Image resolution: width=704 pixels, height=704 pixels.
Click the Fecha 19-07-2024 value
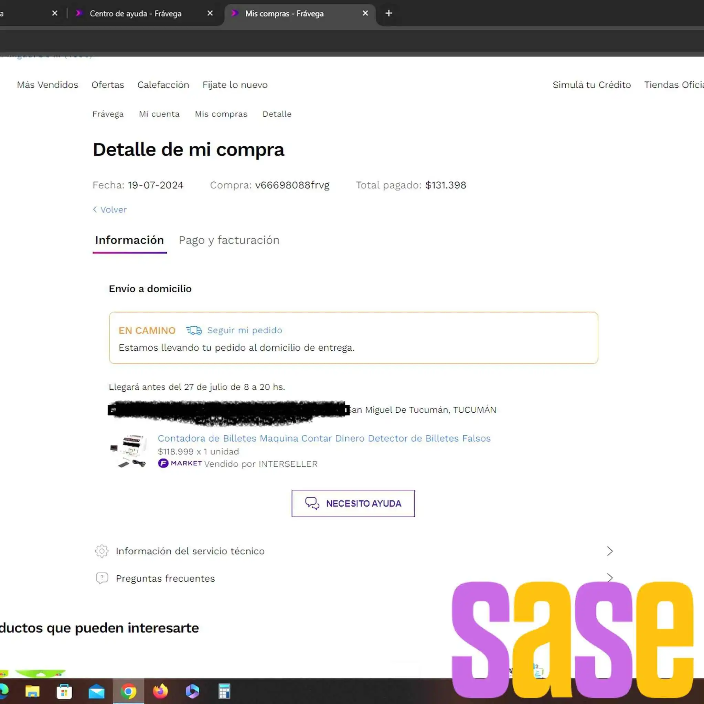[x=156, y=185]
